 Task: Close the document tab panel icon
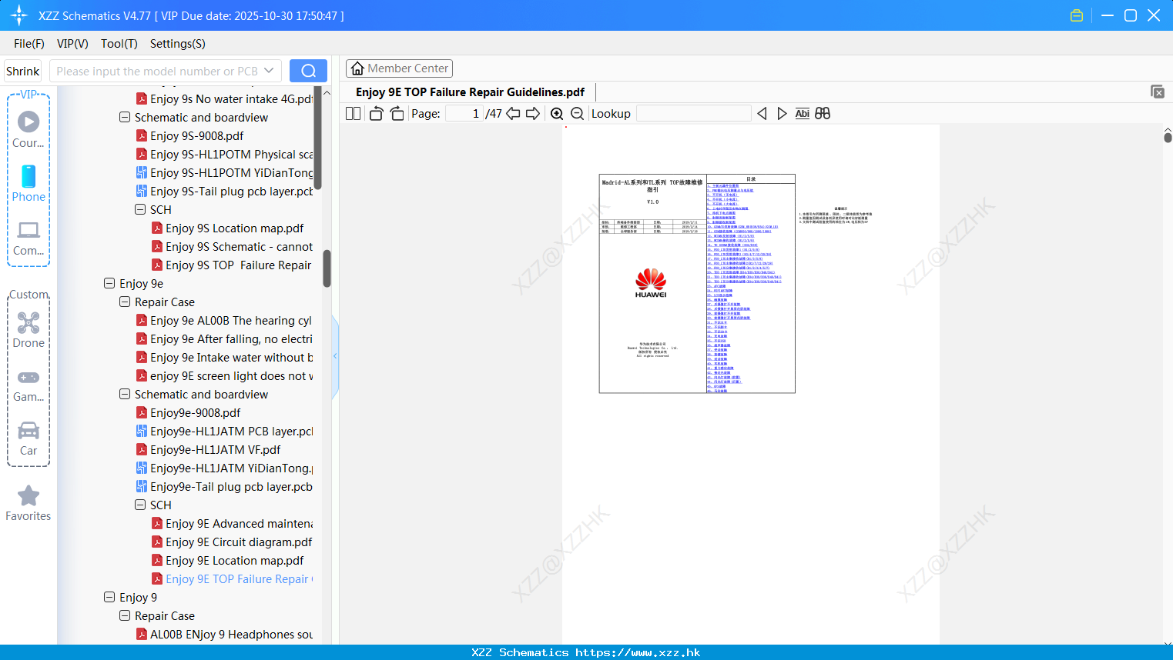(x=1157, y=92)
